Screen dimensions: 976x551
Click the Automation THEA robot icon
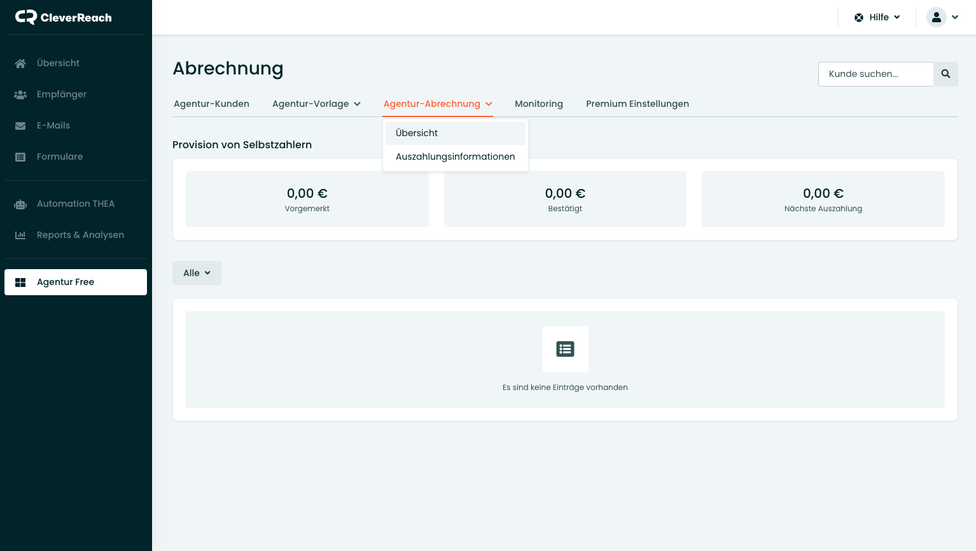coord(20,204)
